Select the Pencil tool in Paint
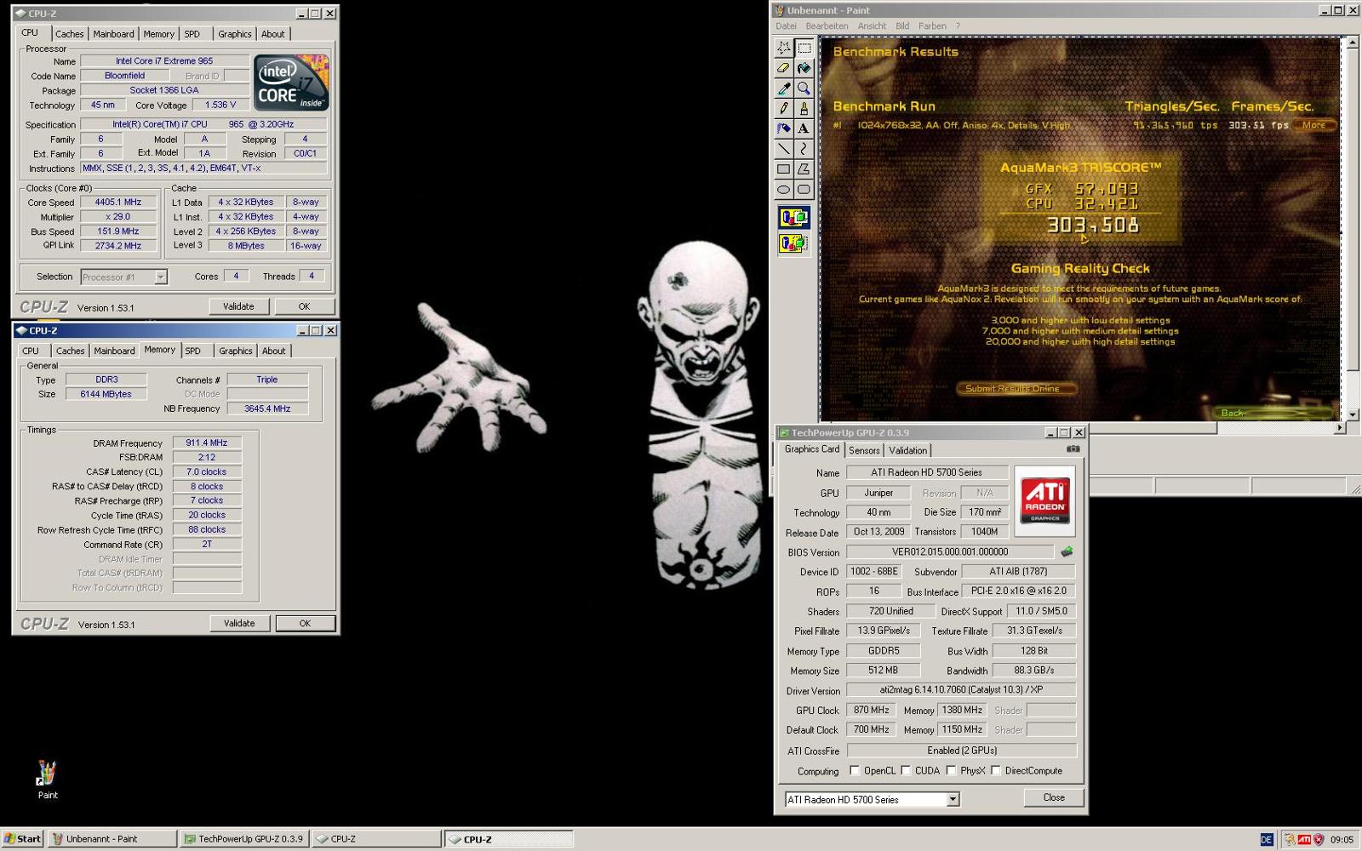This screenshot has width=1362, height=851. click(x=783, y=109)
